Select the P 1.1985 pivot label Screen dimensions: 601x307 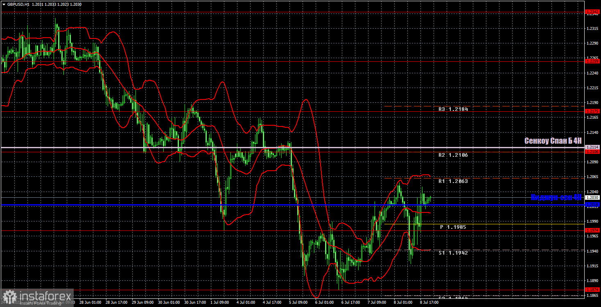(453, 227)
